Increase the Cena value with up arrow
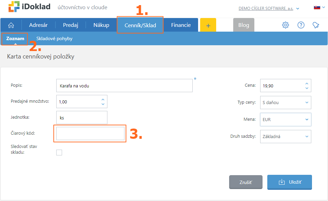Image resolution: width=328 pixels, height=201 pixels. (307, 83)
